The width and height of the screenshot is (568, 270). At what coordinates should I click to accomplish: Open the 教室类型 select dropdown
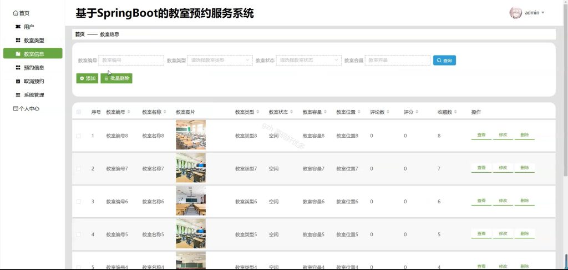click(220, 60)
